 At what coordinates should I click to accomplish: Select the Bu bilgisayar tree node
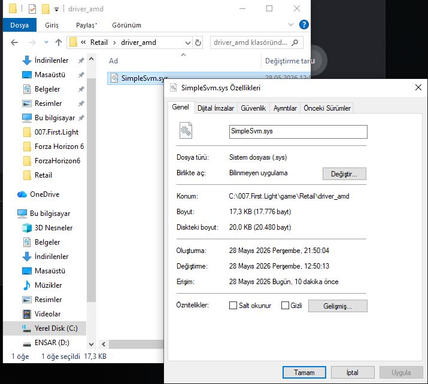[x=50, y=214]
